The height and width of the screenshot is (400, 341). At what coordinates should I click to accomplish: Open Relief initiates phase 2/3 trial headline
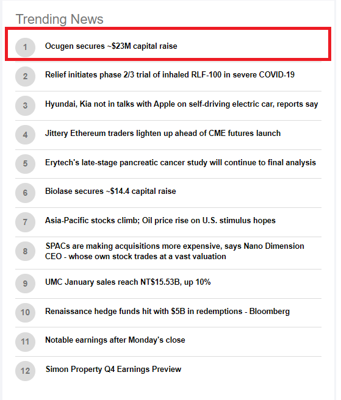click(170, 75)
